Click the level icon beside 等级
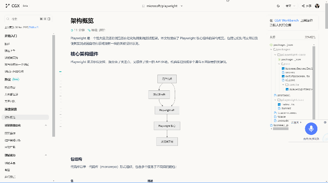 (89, 30)
